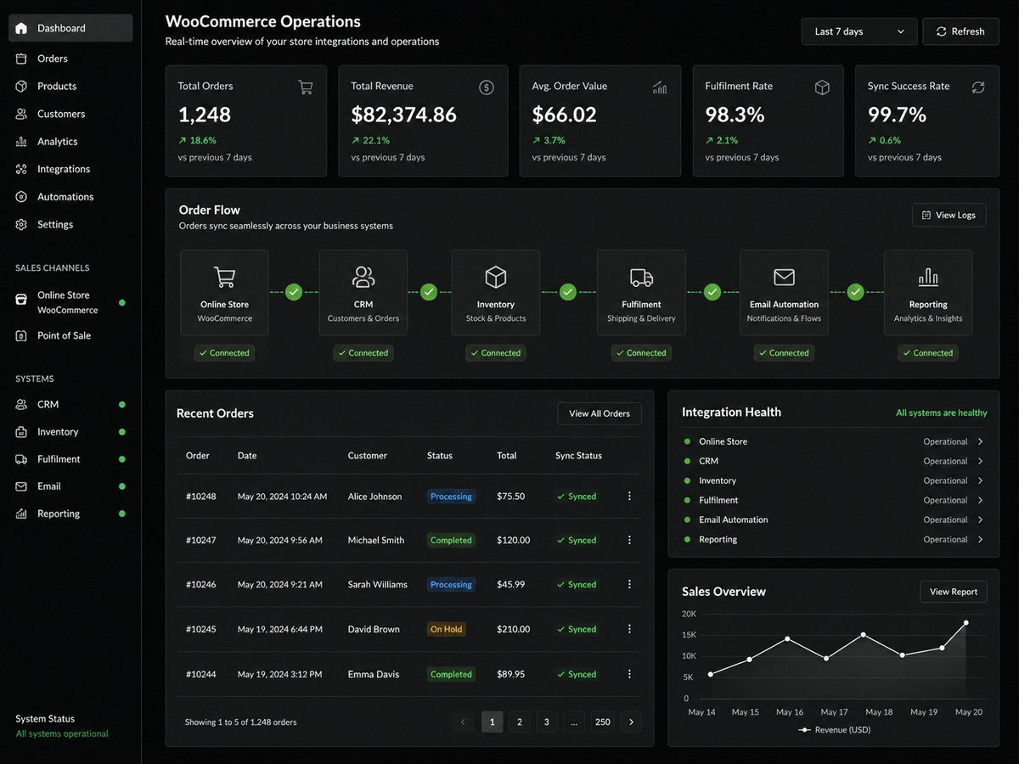The image size is (1019, 764).
Task: Click the order number #10247
Action: click(x=201, y=540)
